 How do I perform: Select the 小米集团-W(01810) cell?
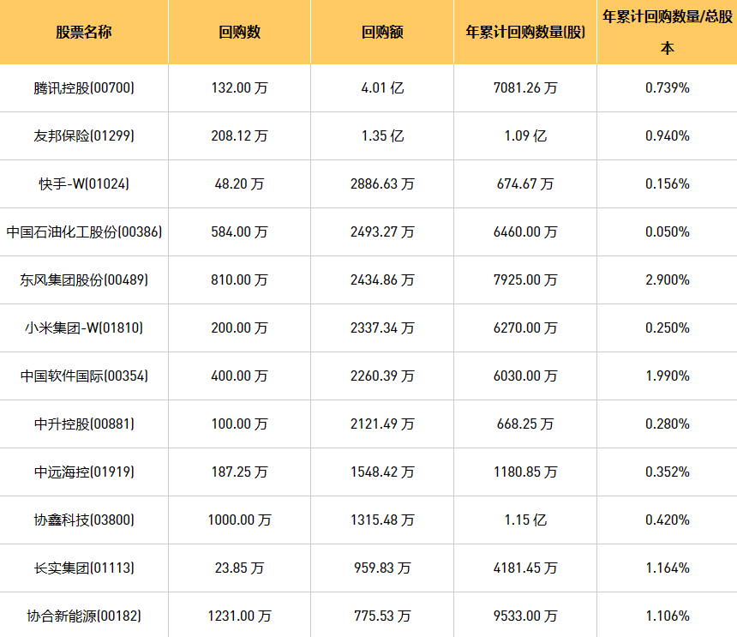(84, 328)
